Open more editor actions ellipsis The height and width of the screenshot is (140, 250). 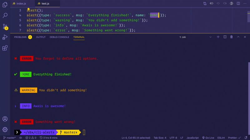(x=245, y=3)
